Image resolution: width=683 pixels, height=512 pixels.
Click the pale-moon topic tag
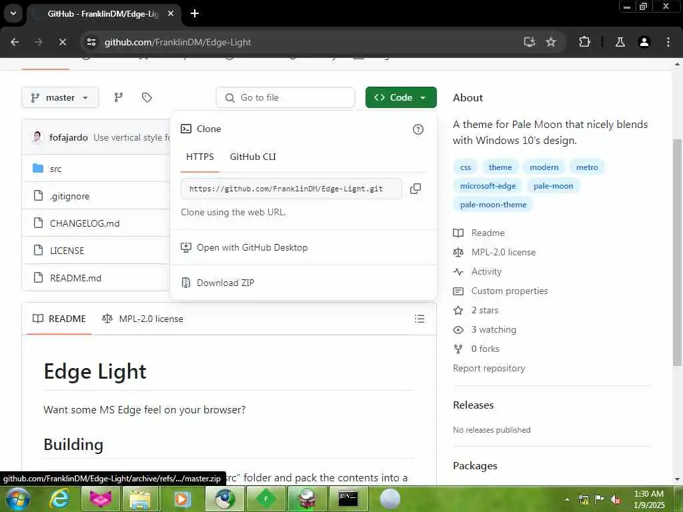tap(553, 186)
